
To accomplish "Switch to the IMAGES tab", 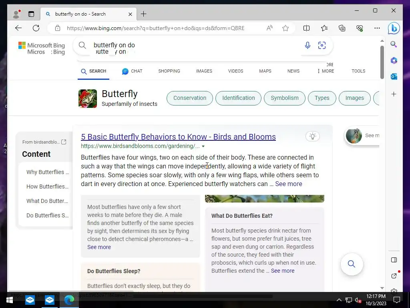I will point(204,71).
